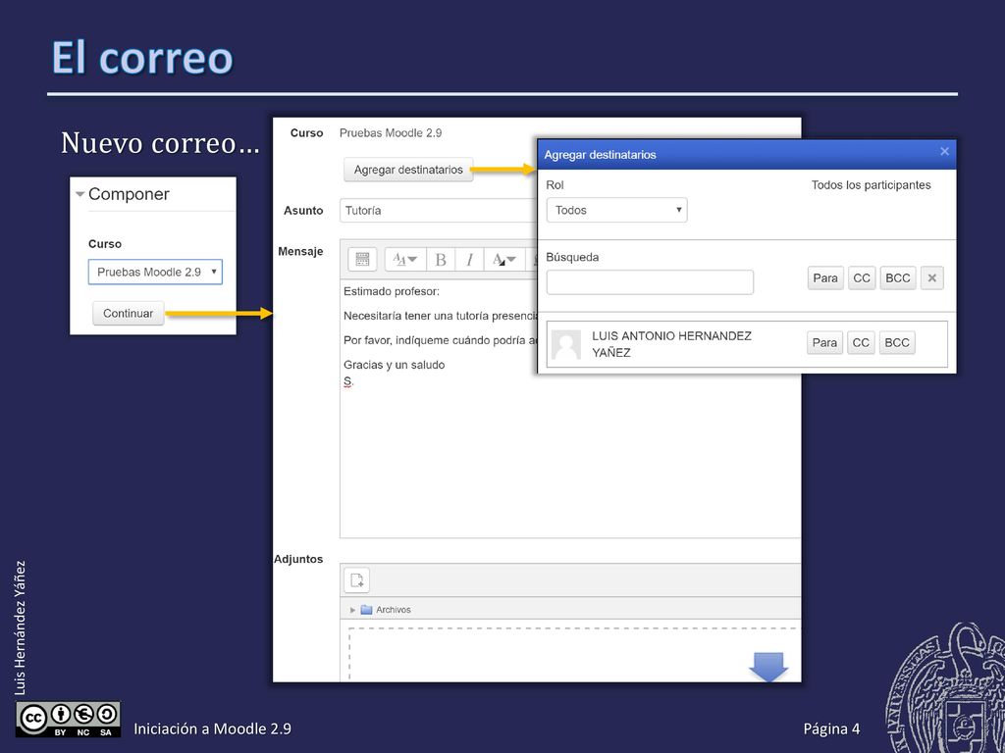
Task: Click Para button next to Búsqueda field
Action: [x=825, y=277]
